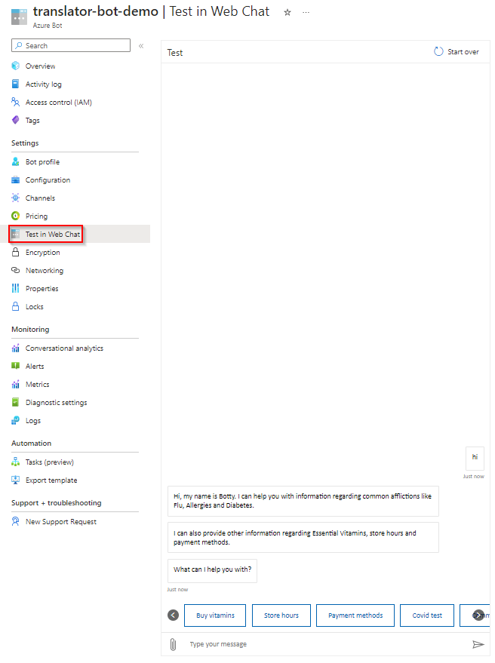Click the Encryption padlock icon

click(16, 252)
